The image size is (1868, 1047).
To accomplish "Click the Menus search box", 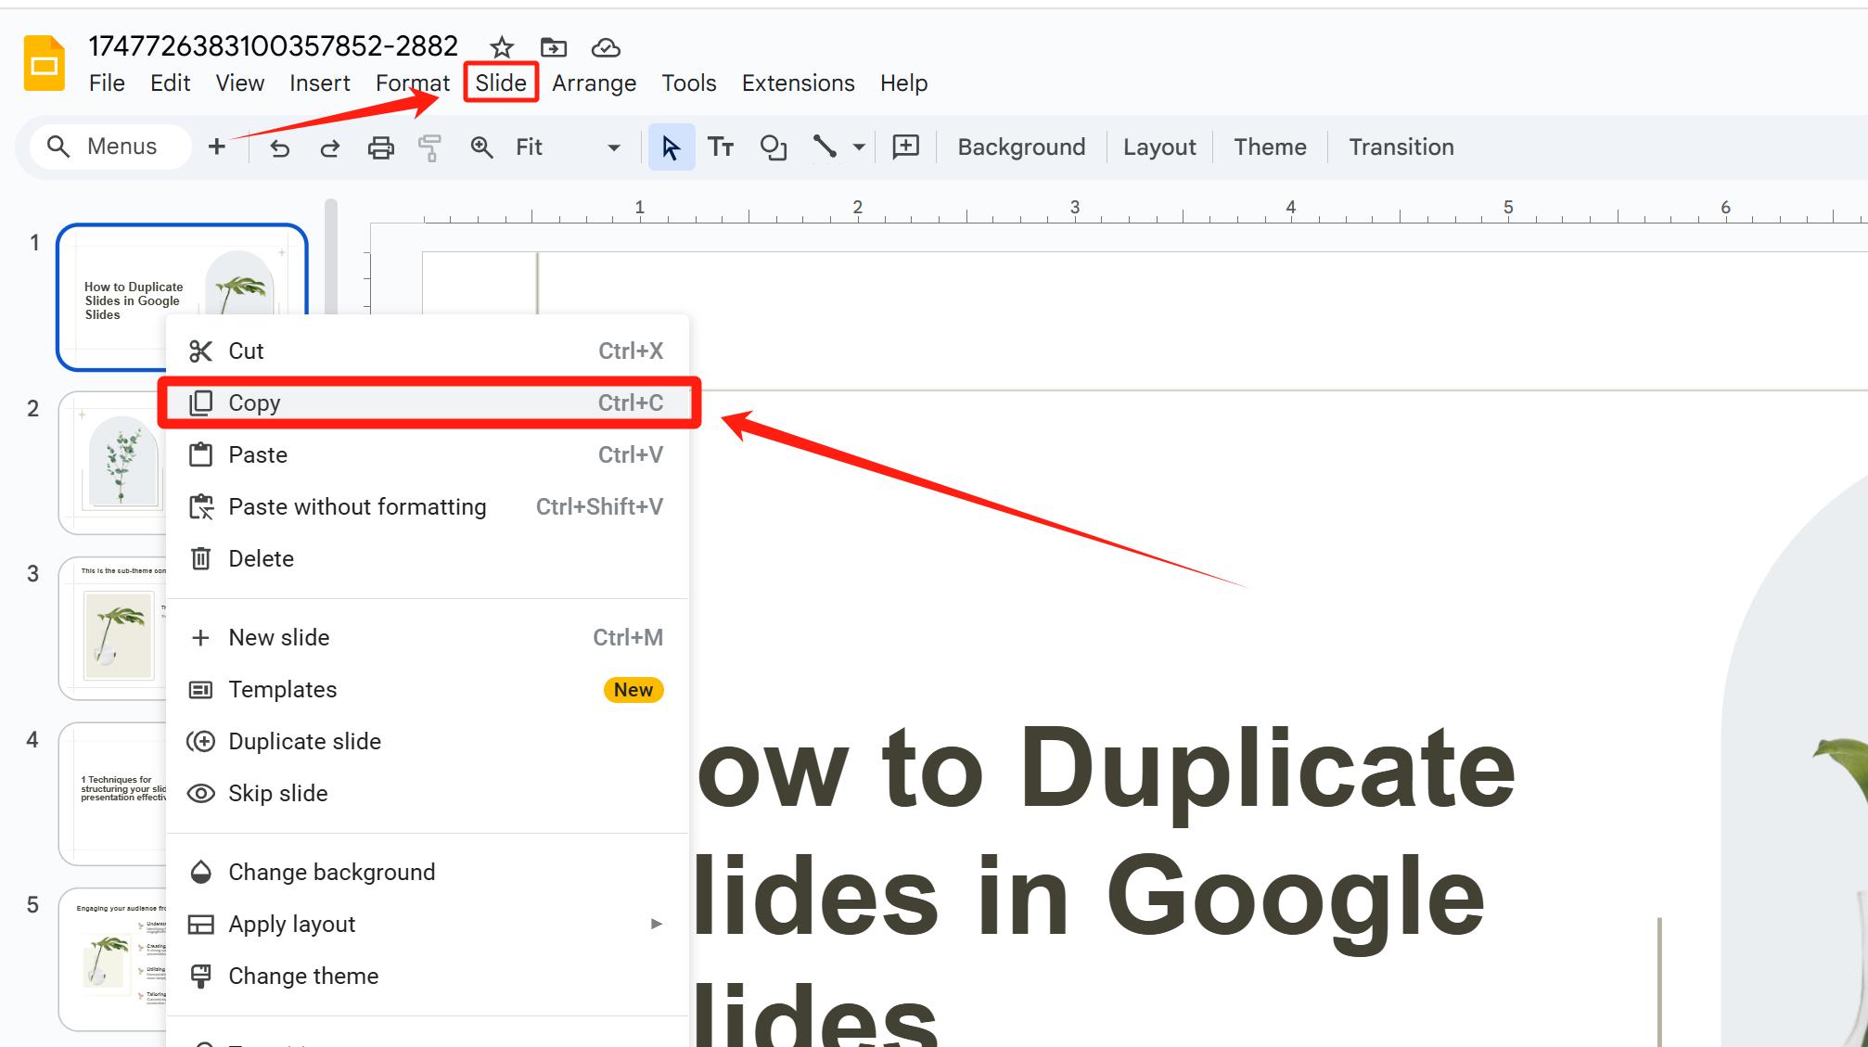I will click(109, 147).
